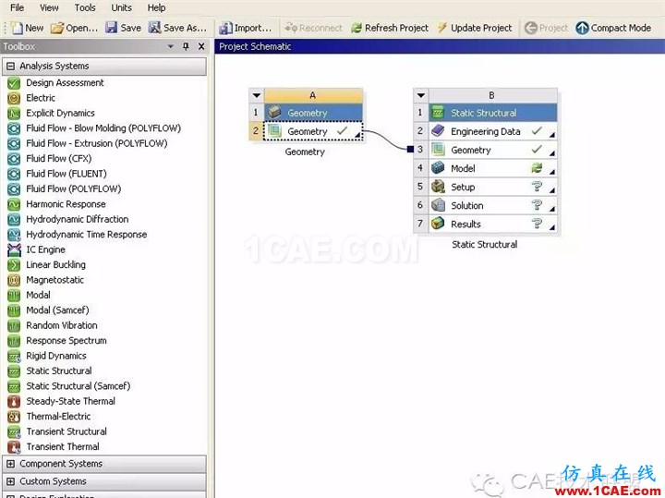665x498 pixels.
Task: Click the Results cell icon
Action: pos(438,224)
